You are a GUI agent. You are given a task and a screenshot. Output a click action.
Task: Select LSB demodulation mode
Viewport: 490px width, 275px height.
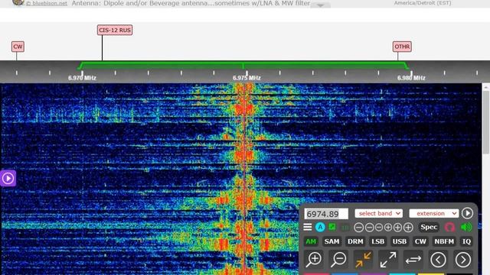tap(377, 241)
